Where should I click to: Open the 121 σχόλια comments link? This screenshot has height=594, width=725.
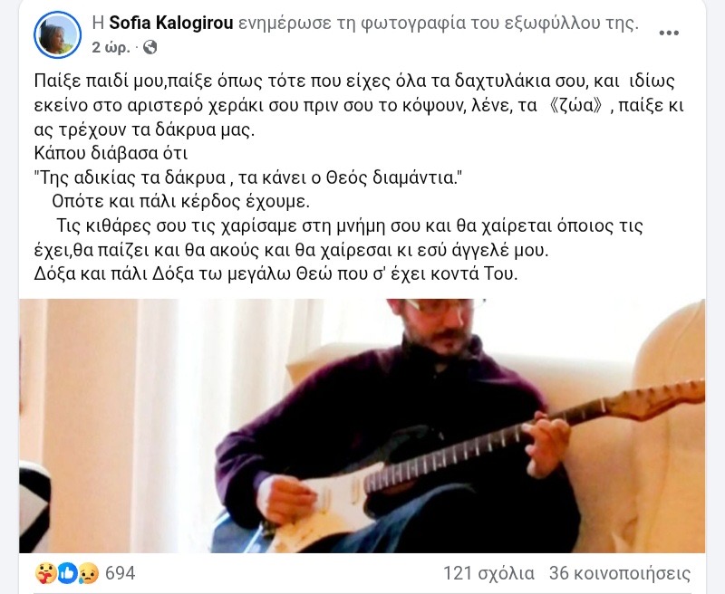488,573
